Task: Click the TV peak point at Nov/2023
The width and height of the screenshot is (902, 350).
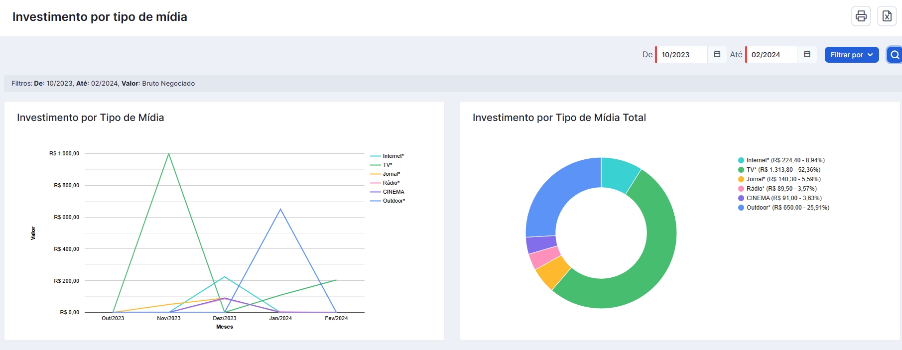Action: coord(169,153)
